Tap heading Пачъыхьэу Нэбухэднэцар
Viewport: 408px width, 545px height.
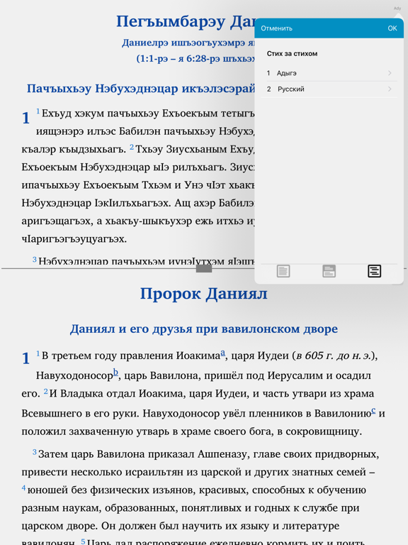pyautogui.click(x=141, y=89)
